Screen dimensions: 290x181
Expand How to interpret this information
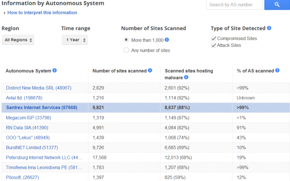(x=42, y=13)
